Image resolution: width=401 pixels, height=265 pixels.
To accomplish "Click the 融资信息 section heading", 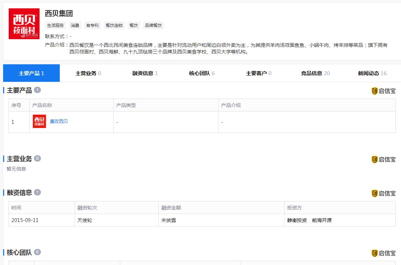I will [19, 193].
